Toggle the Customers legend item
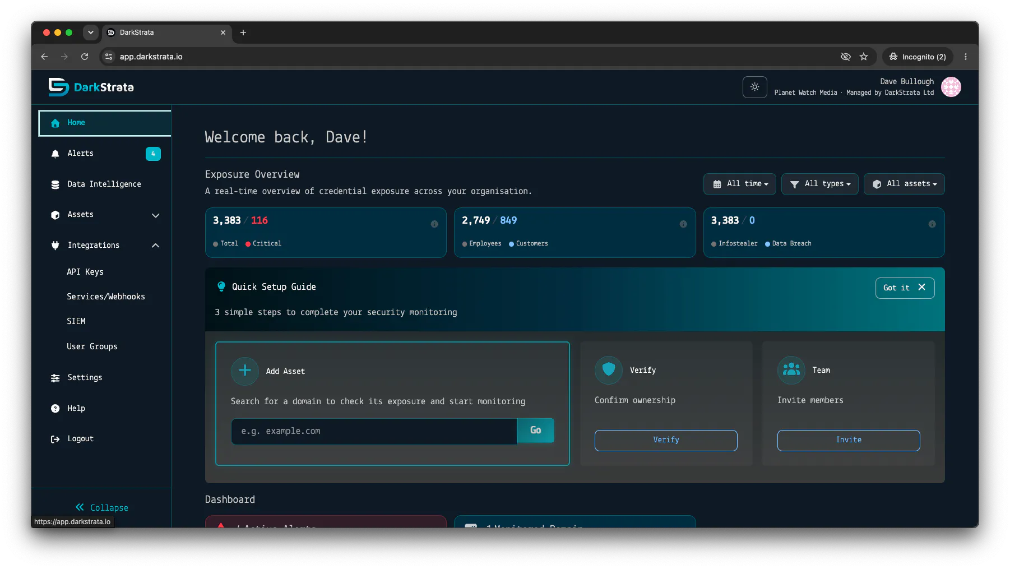Viewport: 1010px width, 569px height. [x=529, y=244]
